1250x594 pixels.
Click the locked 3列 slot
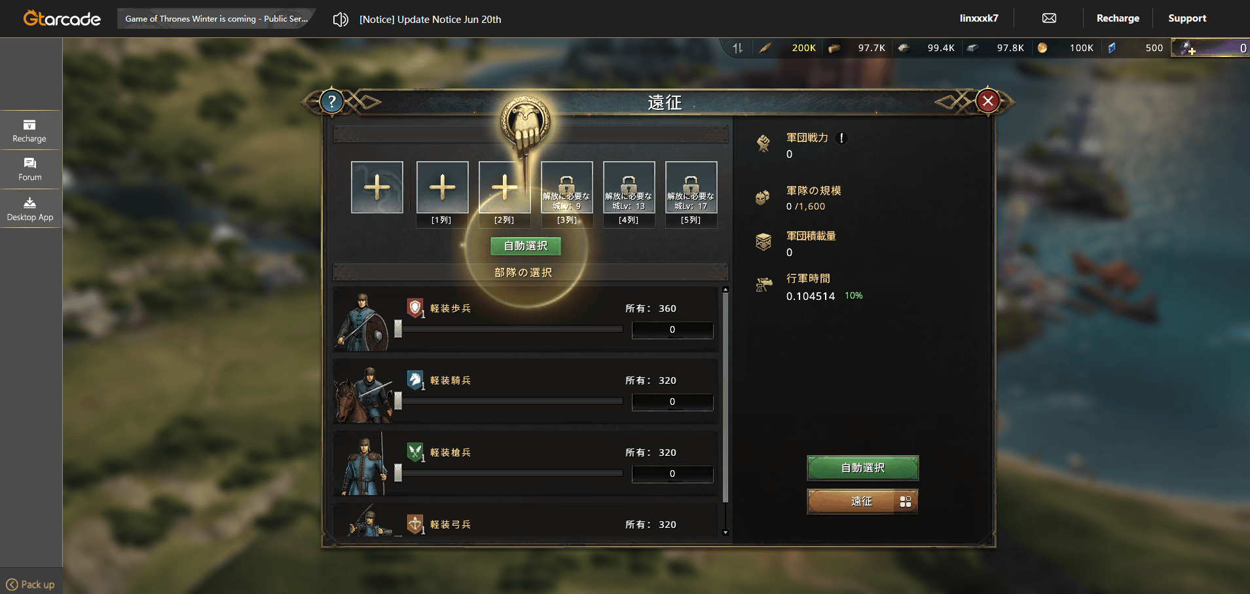coord(567,187)
